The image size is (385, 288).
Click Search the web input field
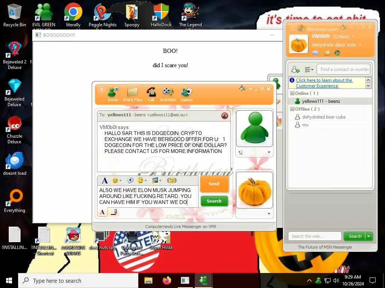315,236
